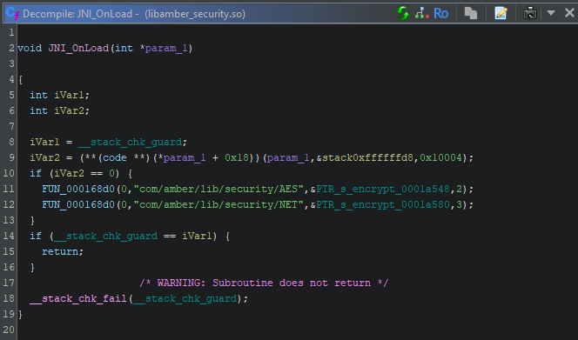Click __stack_chk_guard argument on line 18
Screen dimensions: 578x340
tap(185, 298)
